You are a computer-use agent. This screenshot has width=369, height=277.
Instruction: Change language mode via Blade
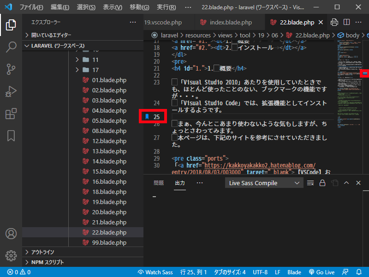coord(294,272)
